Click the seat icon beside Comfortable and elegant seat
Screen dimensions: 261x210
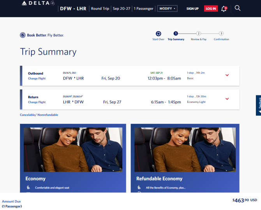click(28, 187)
